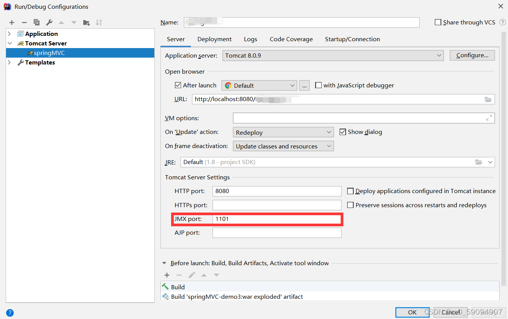Open the Code Coverage tab
This screenshot has width=508, height=319.
point(291,39)
